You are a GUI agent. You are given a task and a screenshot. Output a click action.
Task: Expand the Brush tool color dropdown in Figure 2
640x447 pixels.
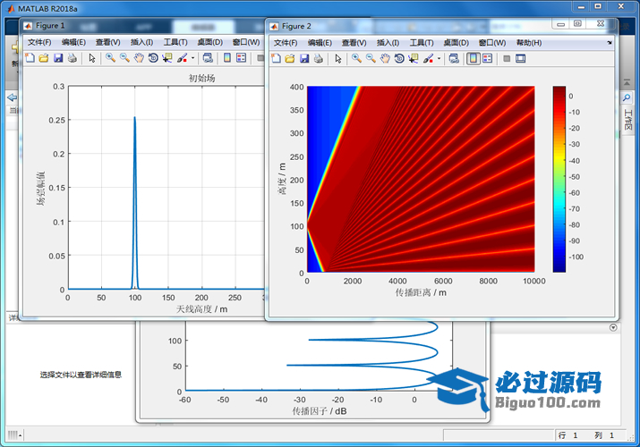click(439, 60)
